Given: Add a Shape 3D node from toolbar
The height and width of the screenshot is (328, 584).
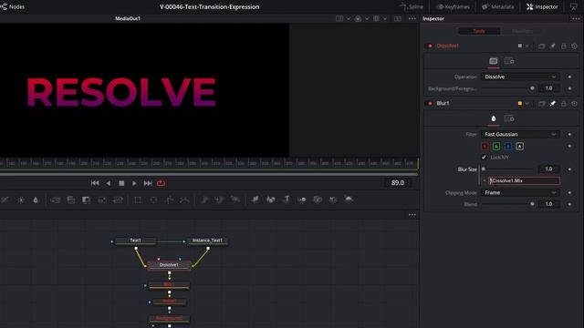Looking at the screenshot, I should point(271,200).
